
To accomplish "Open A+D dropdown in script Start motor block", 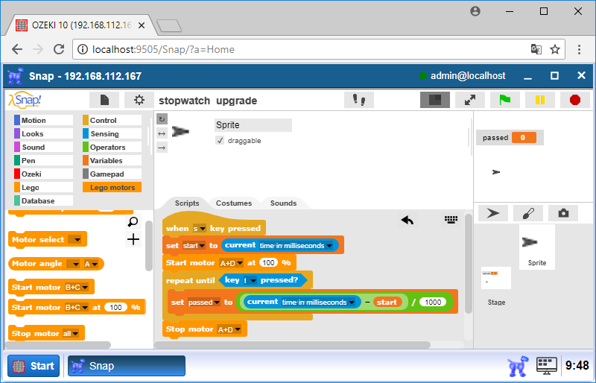I will pos(231,263).
